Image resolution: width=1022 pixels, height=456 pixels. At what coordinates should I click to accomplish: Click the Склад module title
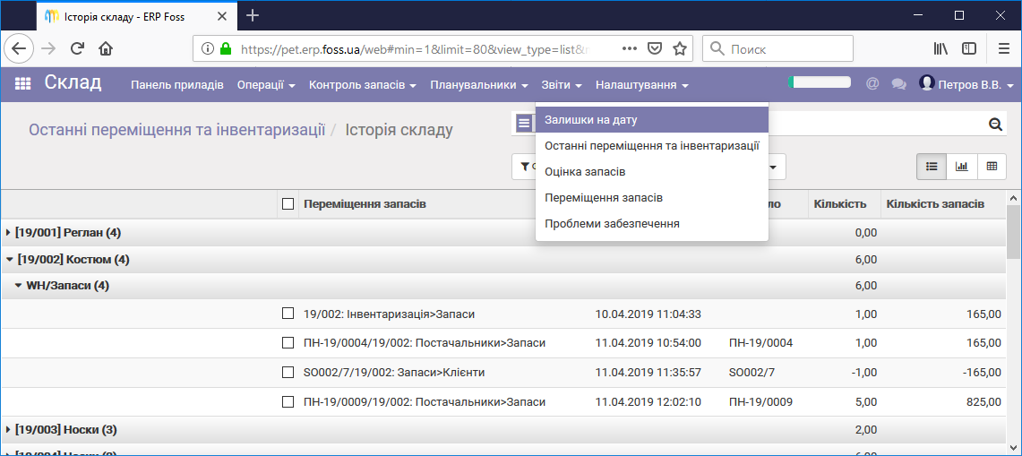pos(73,82)
